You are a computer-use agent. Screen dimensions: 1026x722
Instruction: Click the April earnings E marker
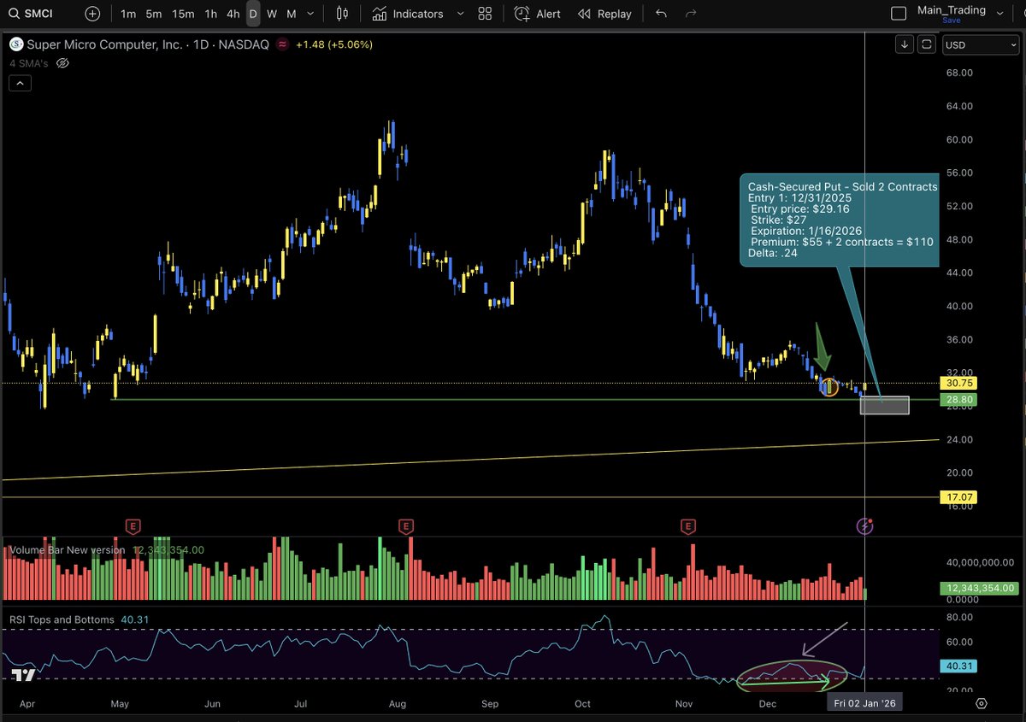(x=132, y=525)
